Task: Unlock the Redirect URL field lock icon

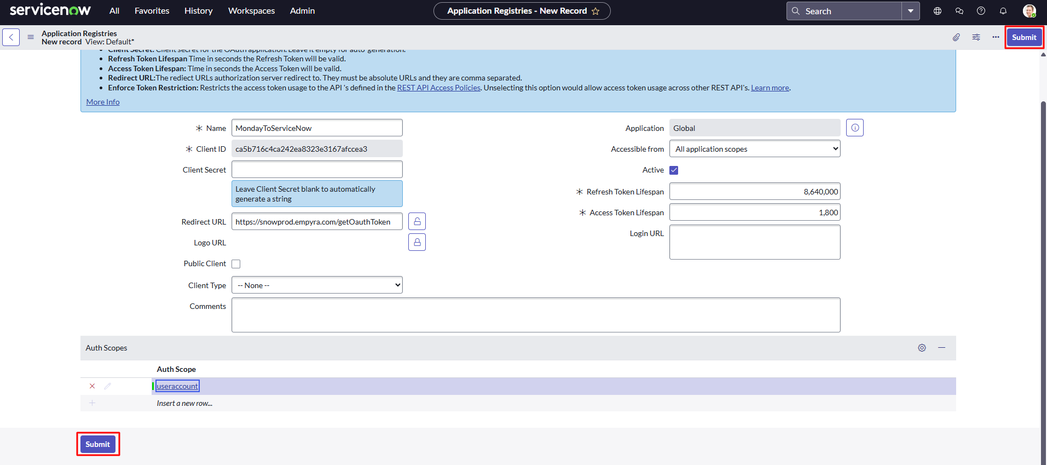Action: 417,221
